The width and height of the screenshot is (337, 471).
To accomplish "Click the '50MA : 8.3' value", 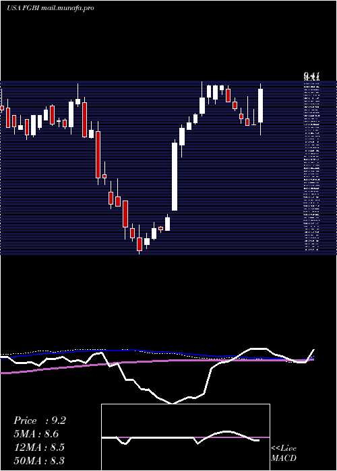I will click(x=39, y=460).
